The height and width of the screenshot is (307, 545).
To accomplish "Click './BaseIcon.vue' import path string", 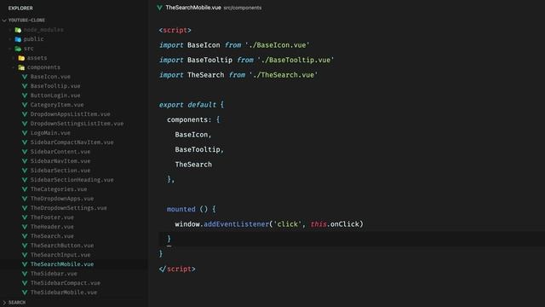I will click(x=278, y=45).
